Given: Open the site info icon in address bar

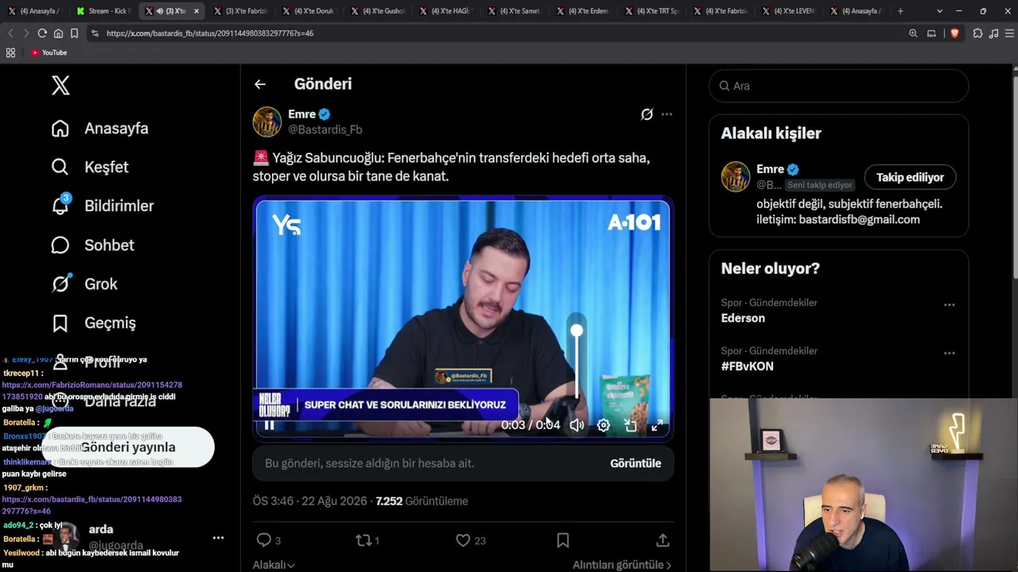Looking at the screenshot, I should tap(95, 33).
